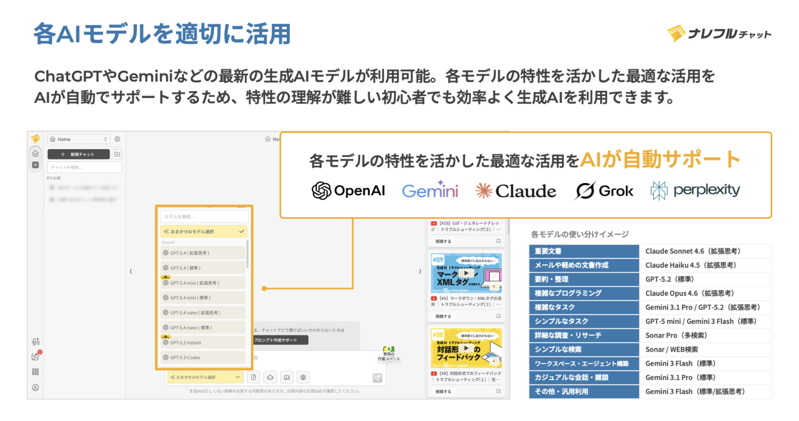Click the Gemini logo in the banner

(x=430, y=190)
